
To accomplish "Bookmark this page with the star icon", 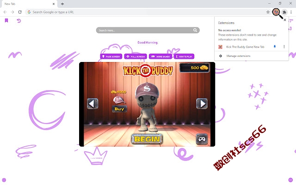I will point(268,12).
